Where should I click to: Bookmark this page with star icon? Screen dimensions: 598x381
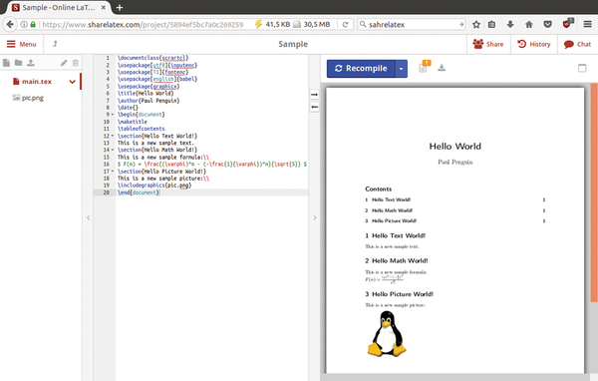[x=476, y=24]
